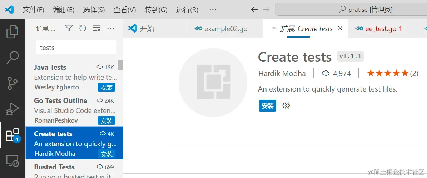Click the pratise command center search box
Image resolution: width=427 pixels, height=178 pixels.
pyautogui.click(x=351, y=10)
